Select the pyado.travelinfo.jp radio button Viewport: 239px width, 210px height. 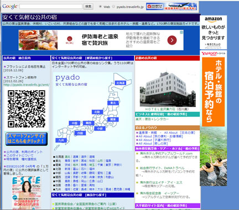coord(113,7)
